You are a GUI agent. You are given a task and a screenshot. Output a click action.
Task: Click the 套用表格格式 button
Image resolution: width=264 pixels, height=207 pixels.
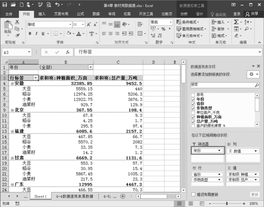pos(191,29)
